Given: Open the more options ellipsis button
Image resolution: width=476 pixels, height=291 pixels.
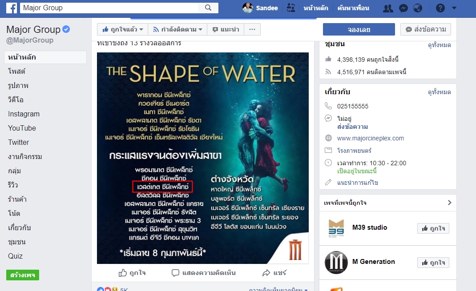Looking at the screenshot, I should coord(252,29).
